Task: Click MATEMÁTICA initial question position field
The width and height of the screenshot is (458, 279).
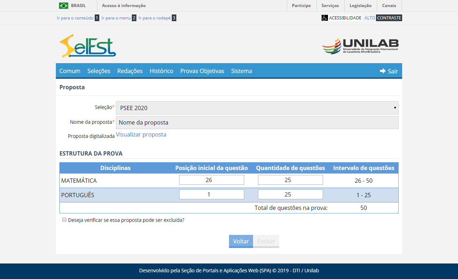Action: (211, 180)
